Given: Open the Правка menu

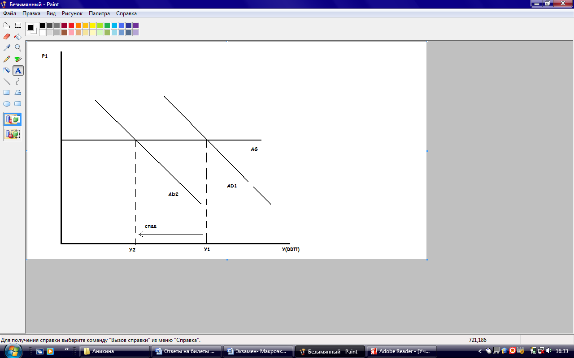Looking at the screenshot, I should [x=31, y=13].
